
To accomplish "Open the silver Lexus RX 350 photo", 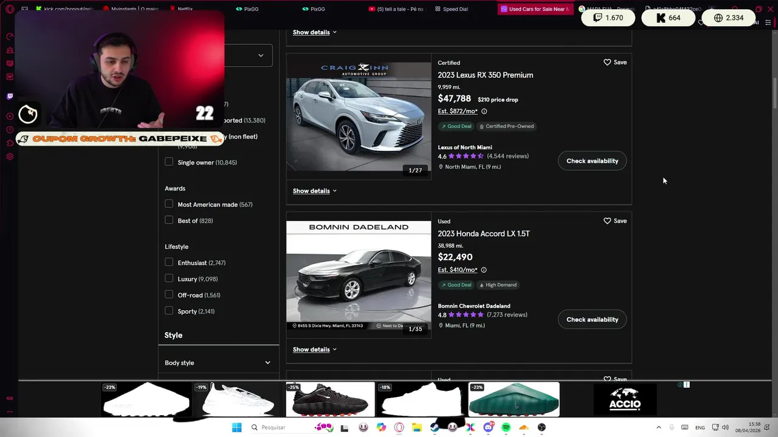I will click(359, 117).
